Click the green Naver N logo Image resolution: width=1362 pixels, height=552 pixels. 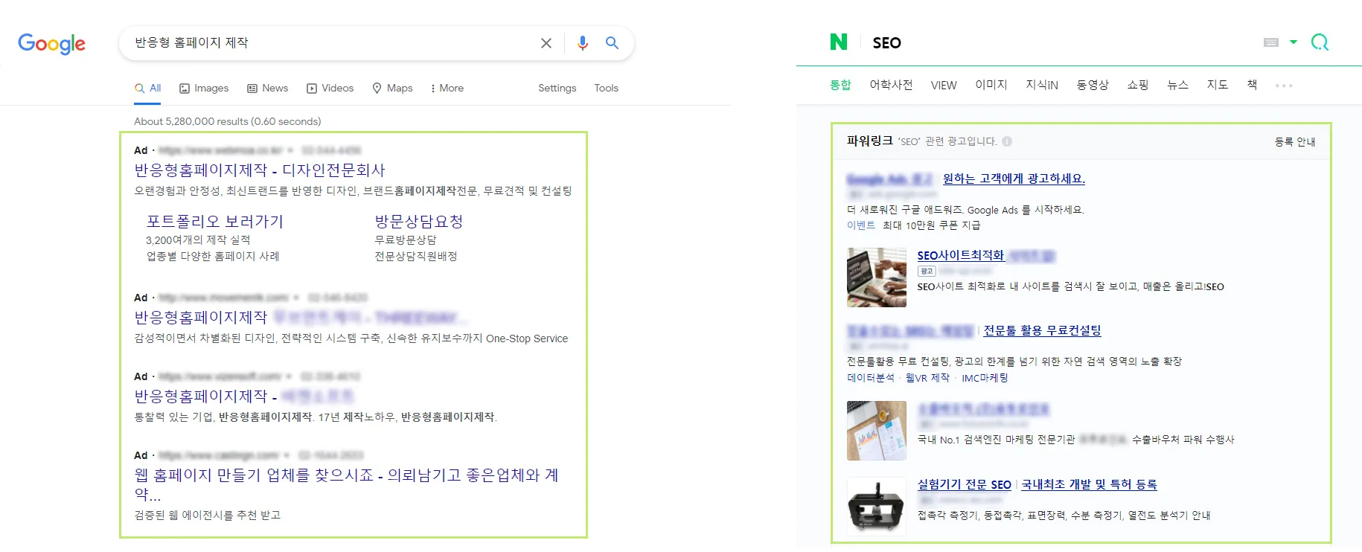[838, 42]
